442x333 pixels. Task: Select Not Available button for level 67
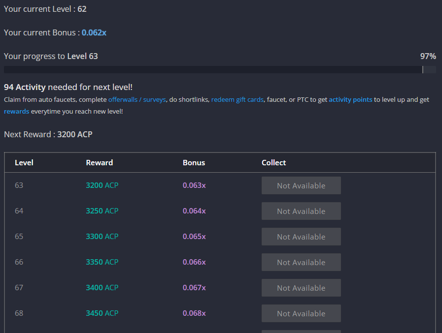[301, 288]
